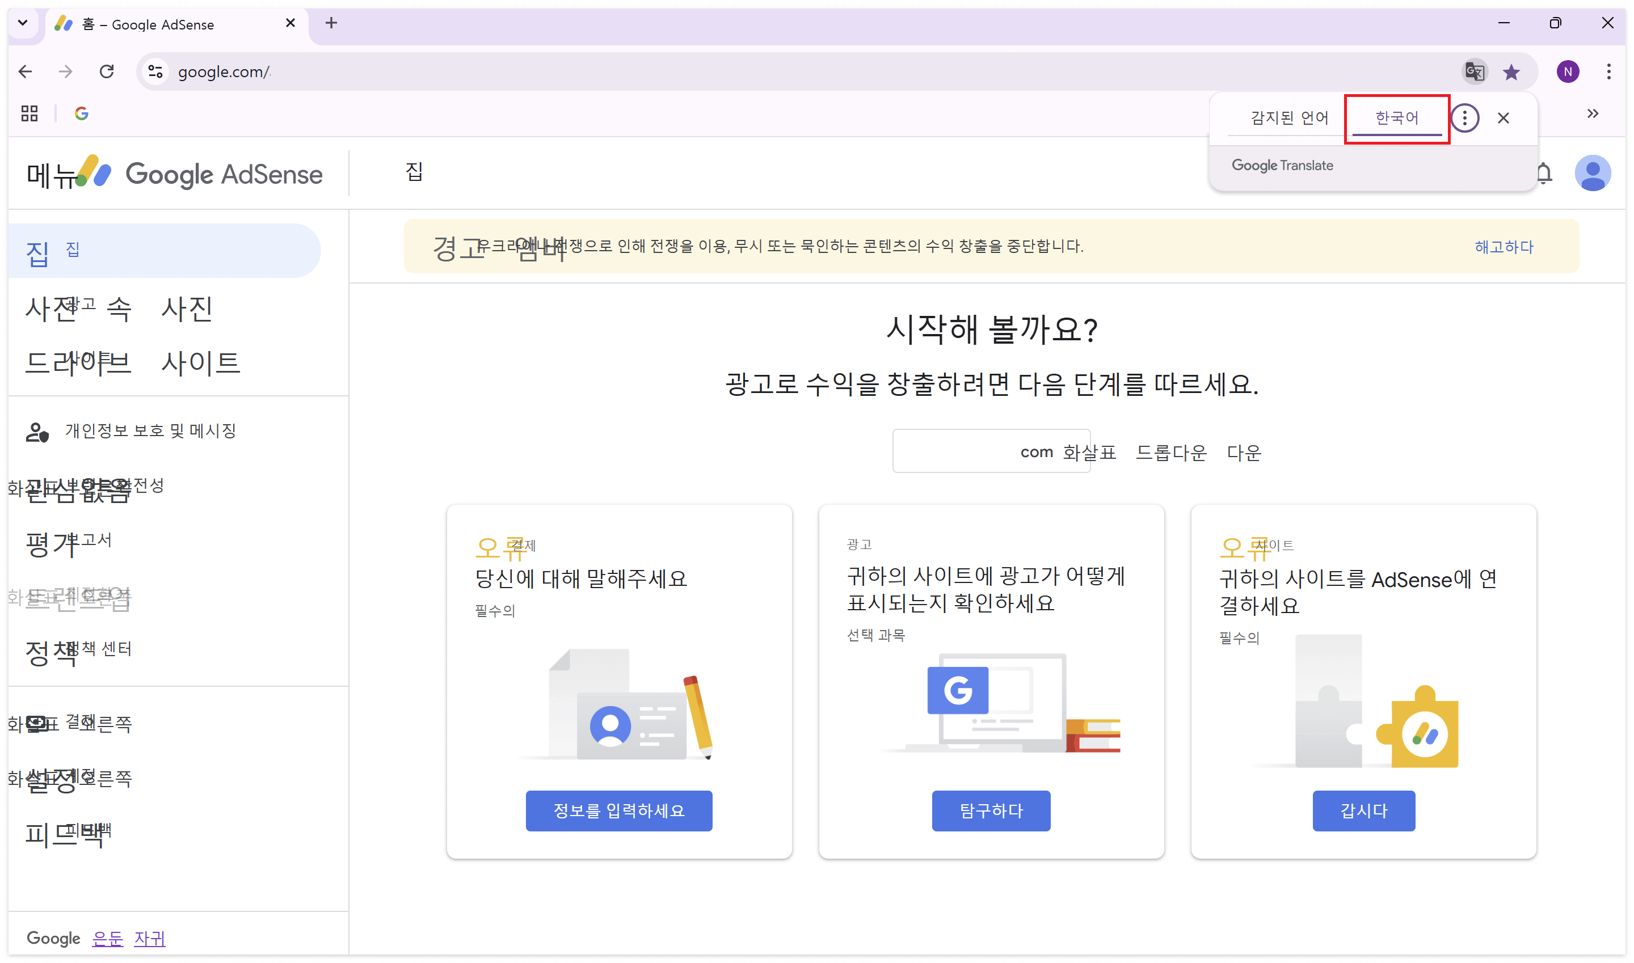
Task: Select the 개인정보 보호 및 메시징 shield icon
Action: (37, 432)
